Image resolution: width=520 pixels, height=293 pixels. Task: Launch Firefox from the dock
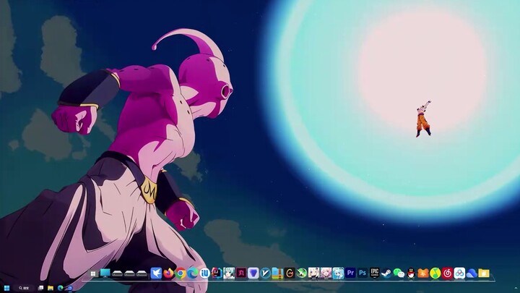(168, 273)
